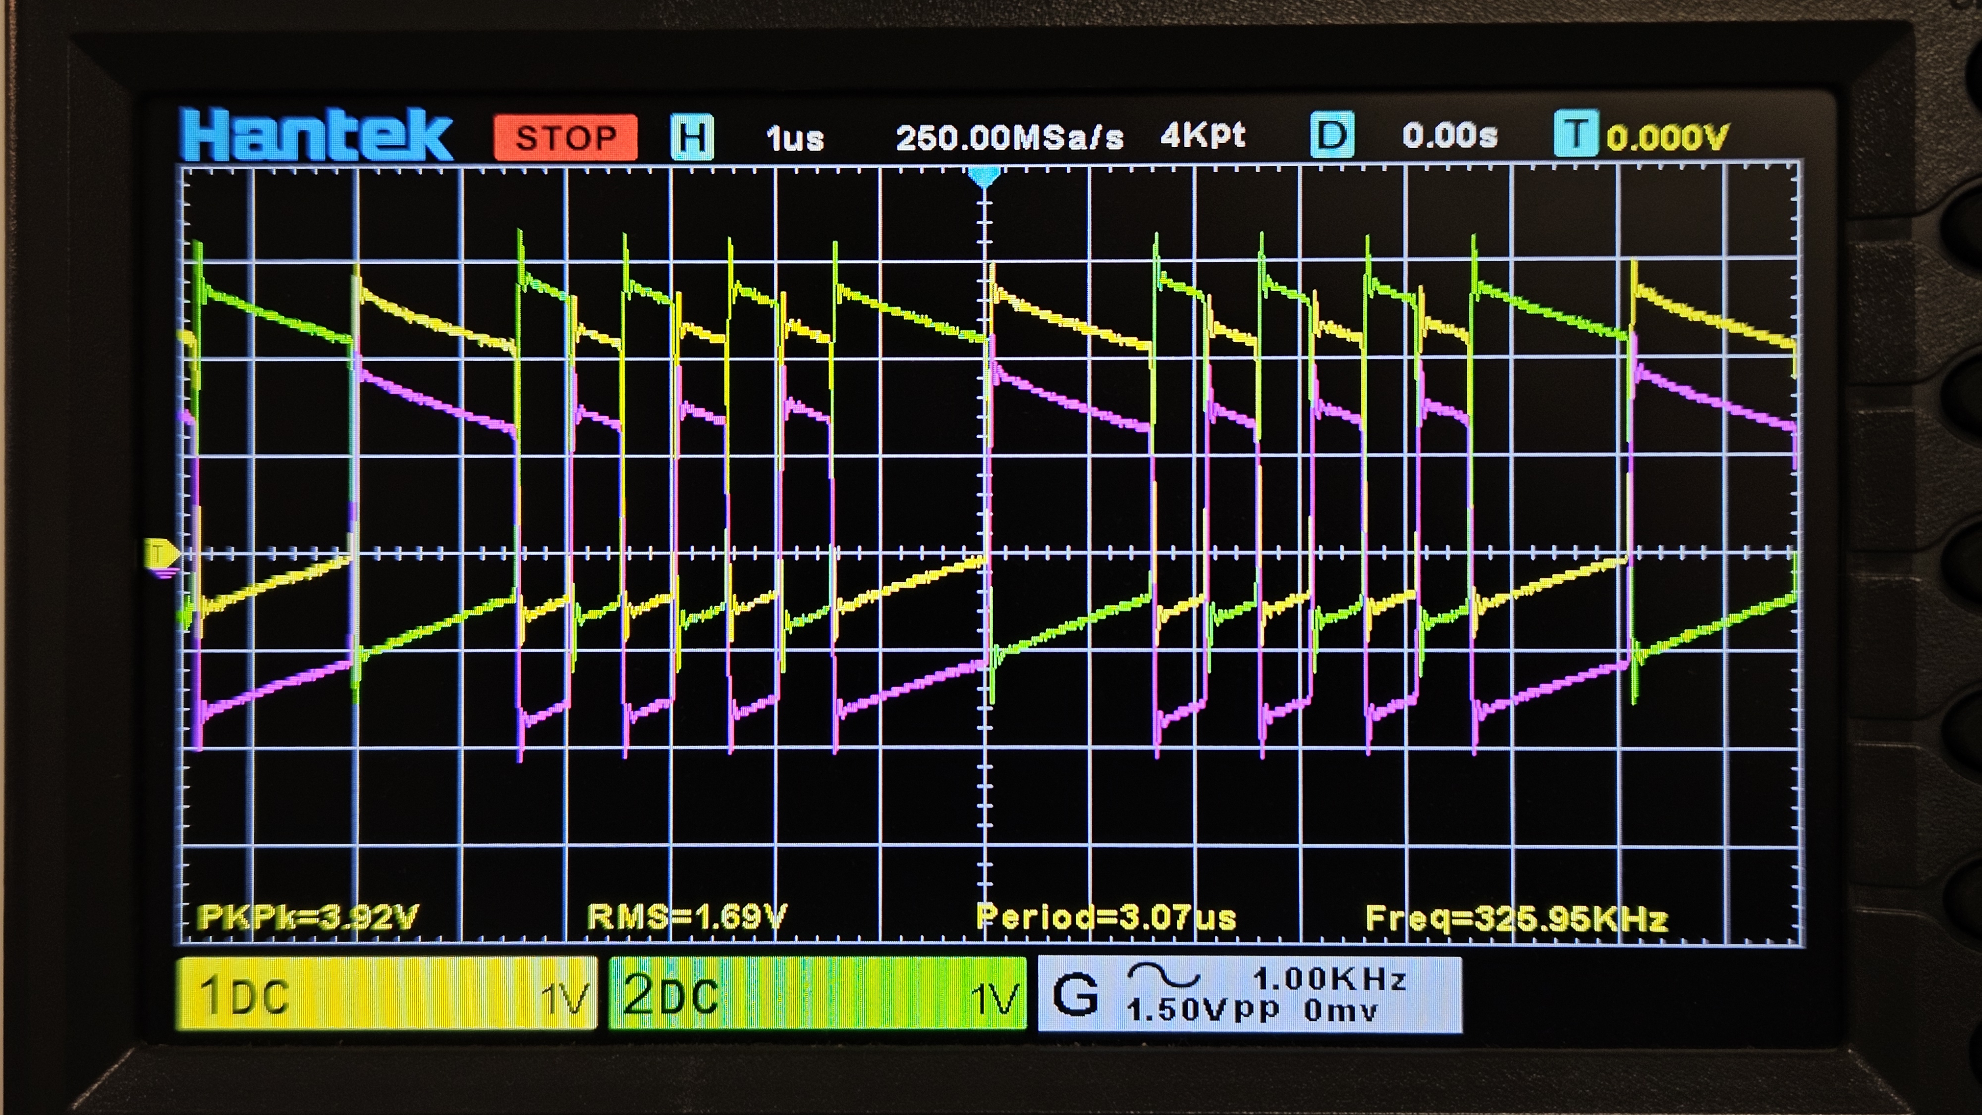
Task: Select the H horizontal timebase icon
Action: point(692,137)
